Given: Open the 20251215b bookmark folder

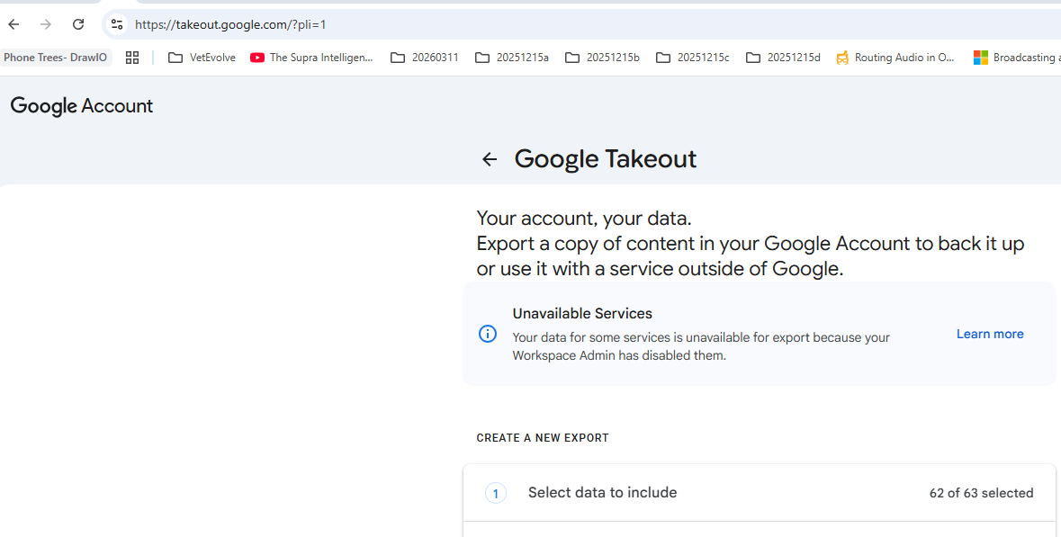Looking at the screenshot, I should tap(601, 58).
